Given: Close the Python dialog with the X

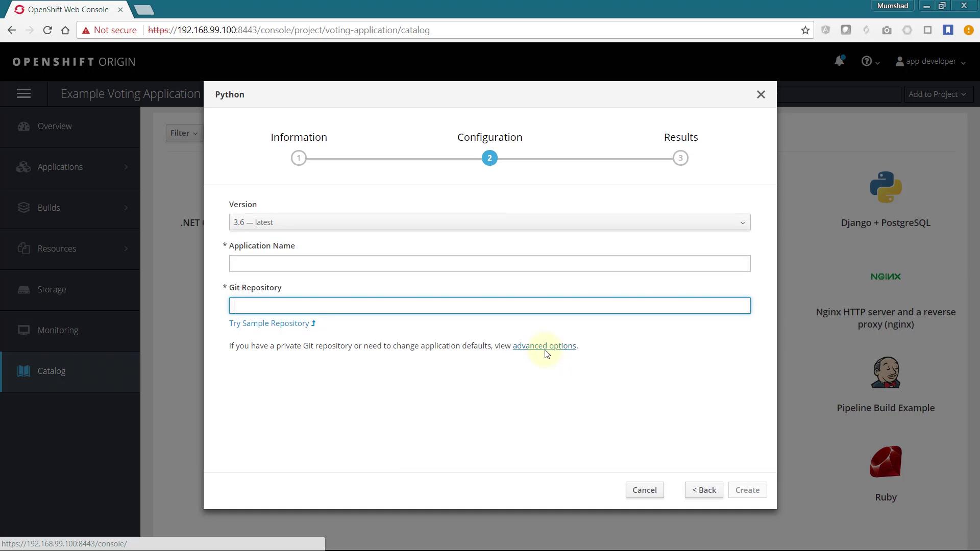Looking at the screenshot, I should tap(761, 94).
